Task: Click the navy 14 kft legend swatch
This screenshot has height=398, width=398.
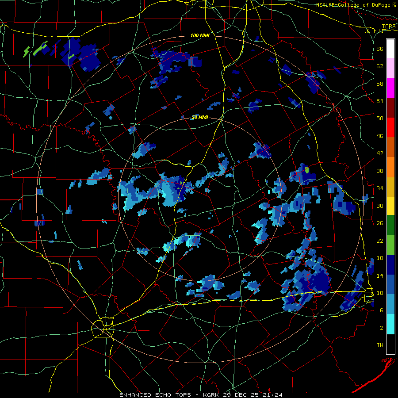Action: (x=390, y=265)
